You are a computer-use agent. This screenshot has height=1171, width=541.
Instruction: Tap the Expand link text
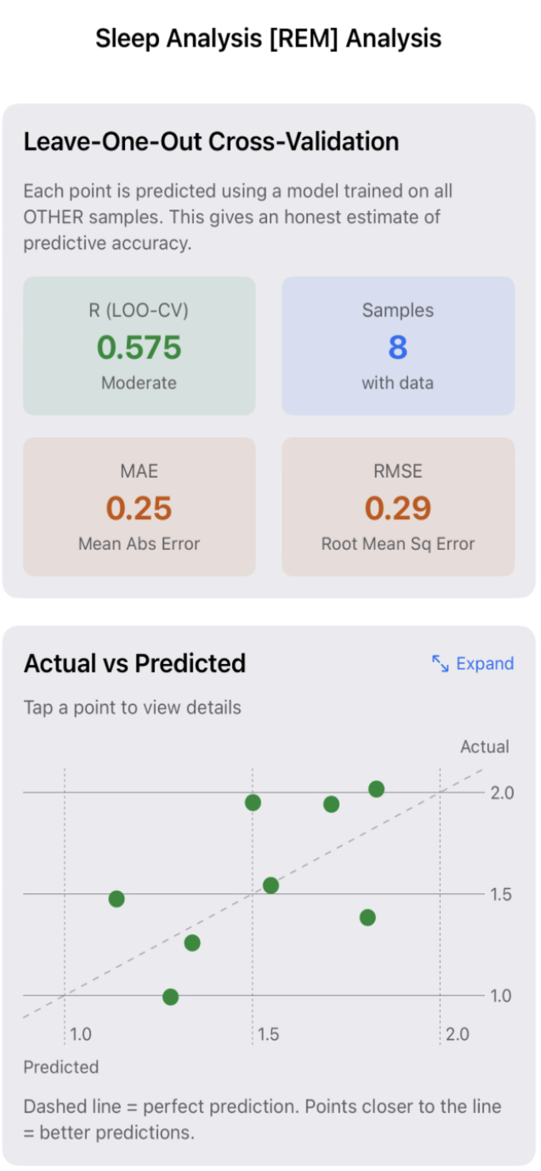[485, 663]
